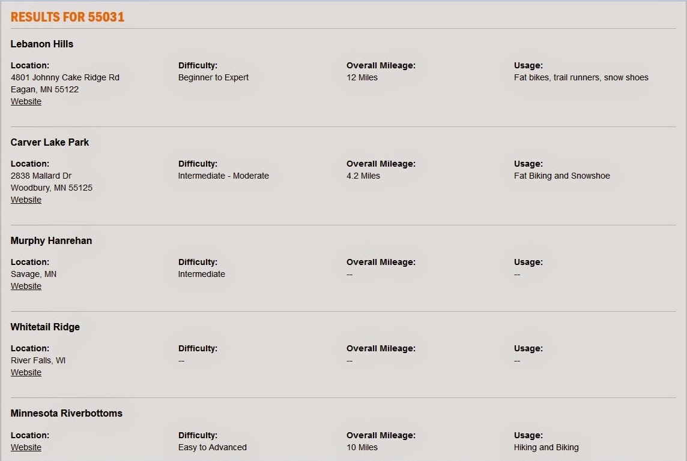Open the Lebanon Hills Website link
Viewport: 687px width, 461px height.
point(26,101)
